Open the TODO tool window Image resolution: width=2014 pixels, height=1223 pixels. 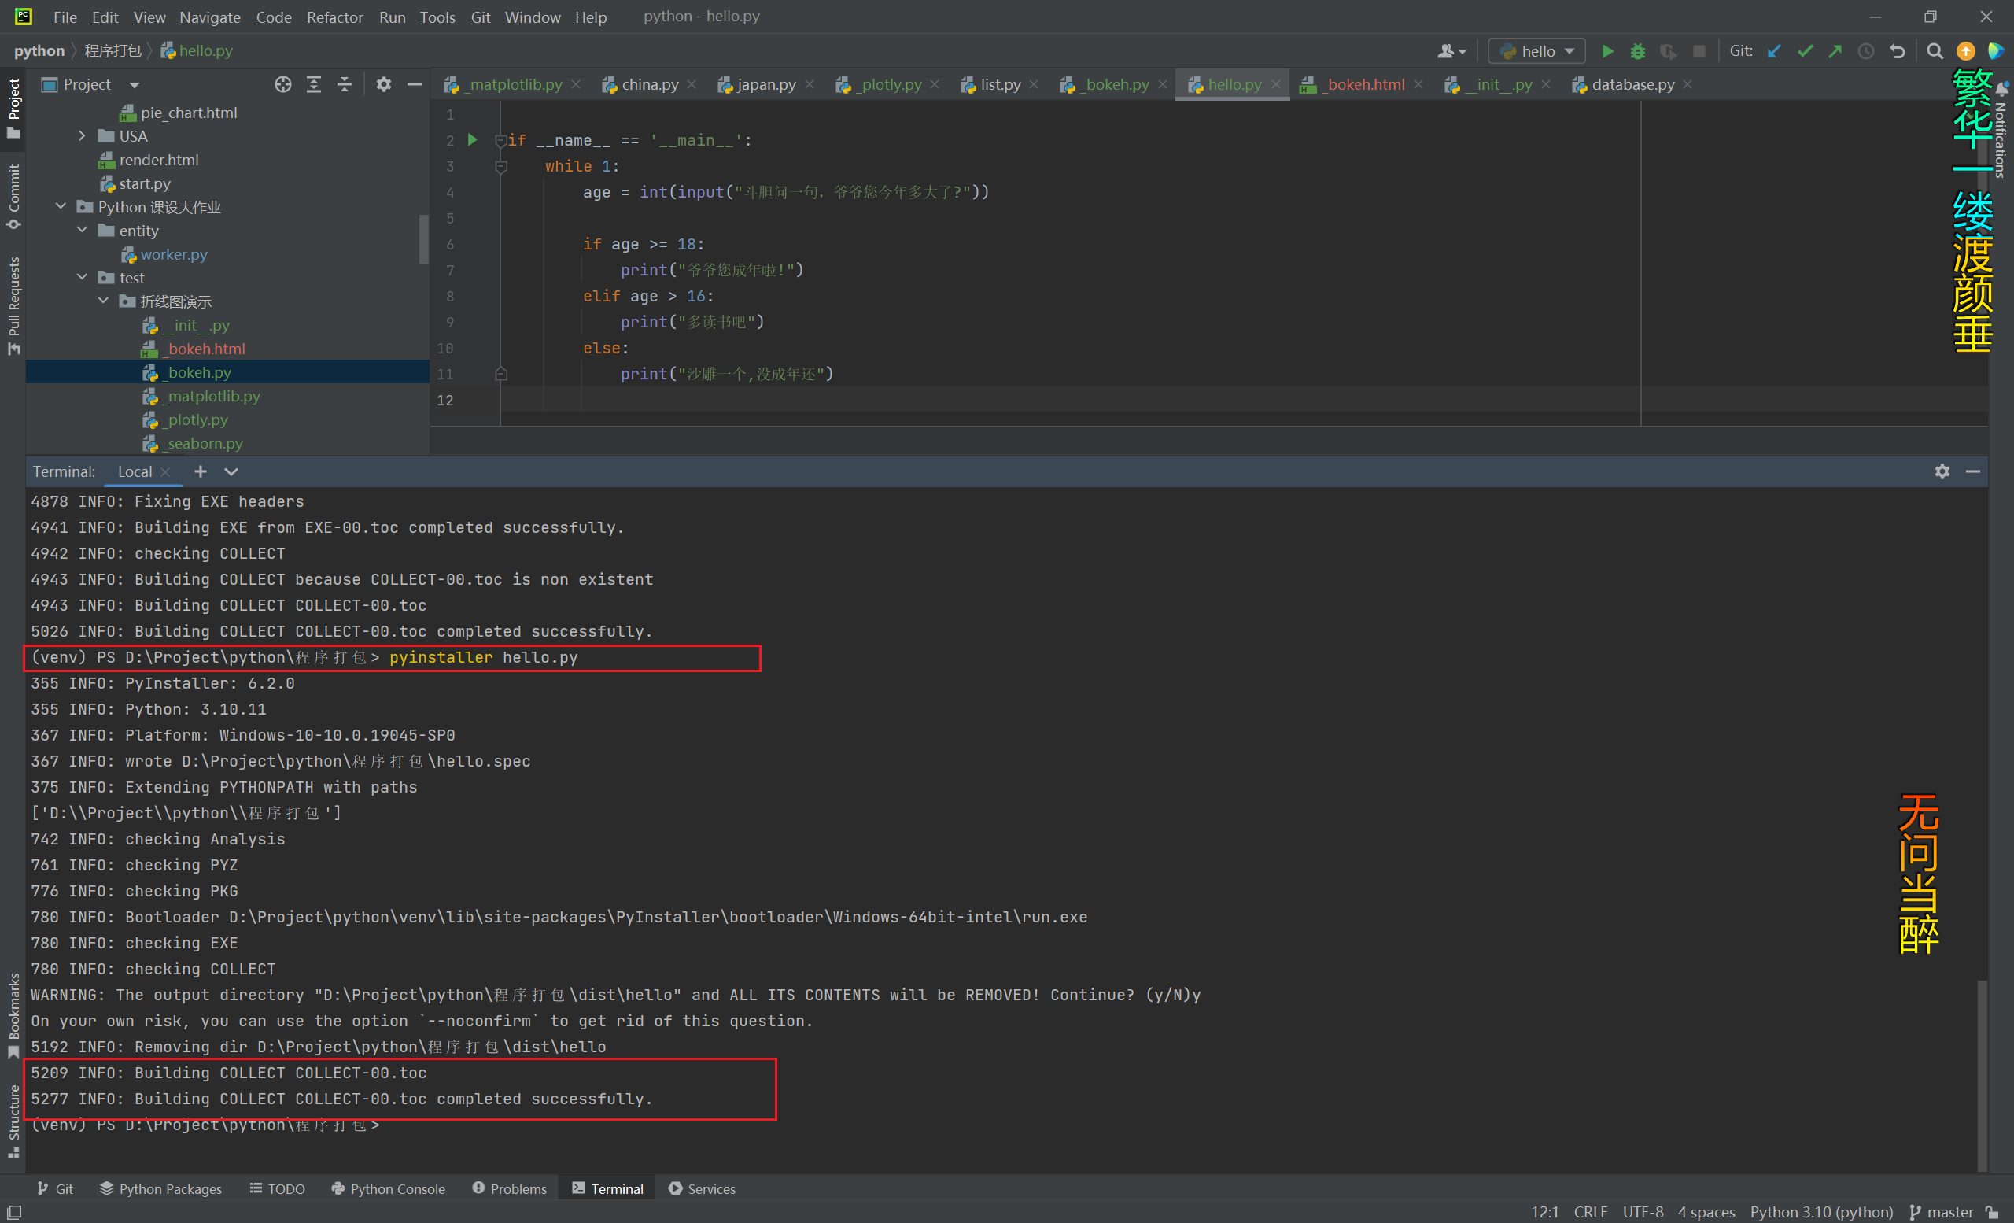point(278,1188)
